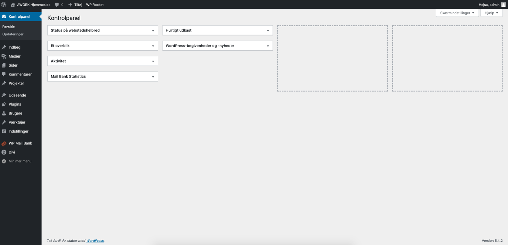
Task: Click WordPress-begivenheder og -nyheder widget title
Action: coord(200,45)
